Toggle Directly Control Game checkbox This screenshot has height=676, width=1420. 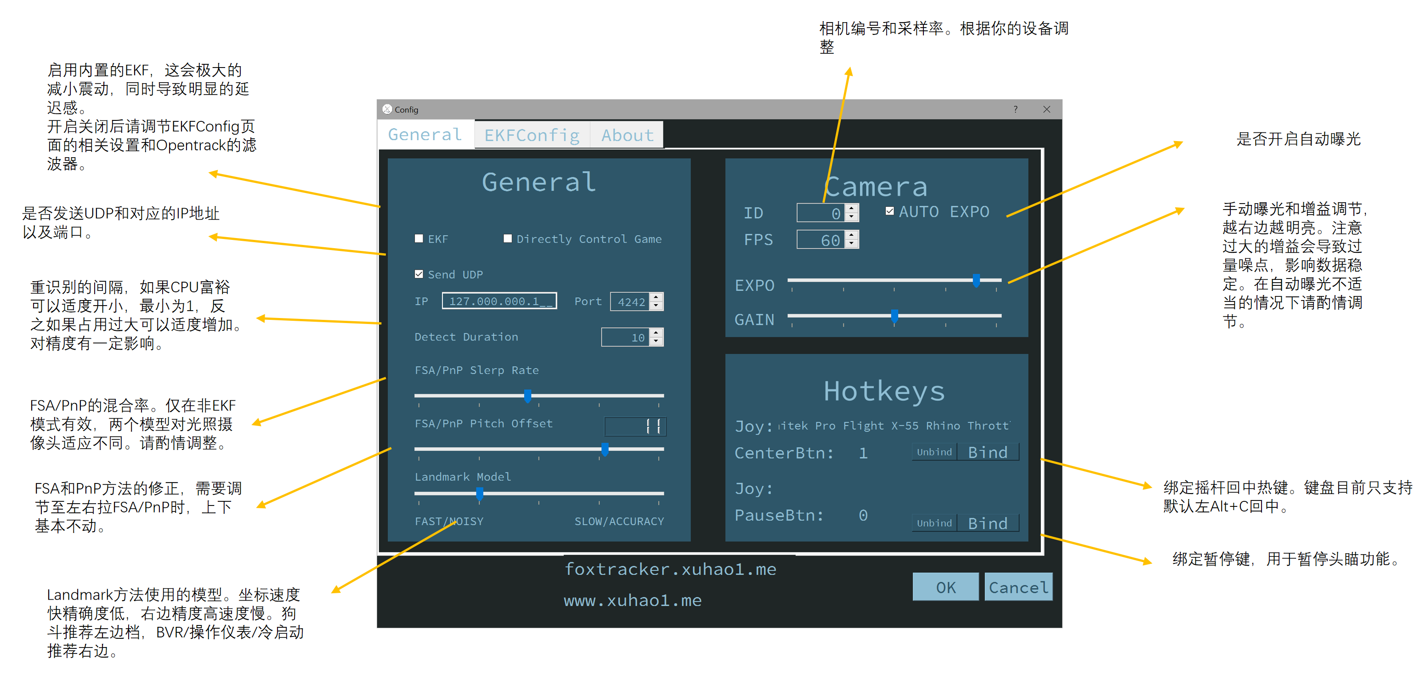point(508,239)
